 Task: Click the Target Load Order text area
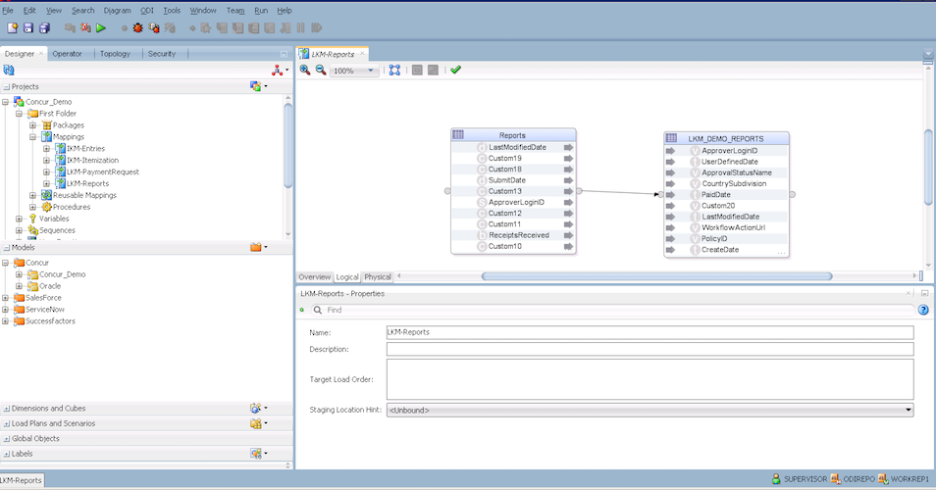(650, 379)
